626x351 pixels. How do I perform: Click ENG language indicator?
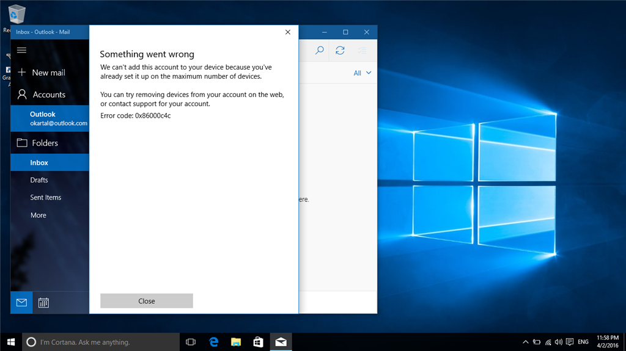pos(583,342)
